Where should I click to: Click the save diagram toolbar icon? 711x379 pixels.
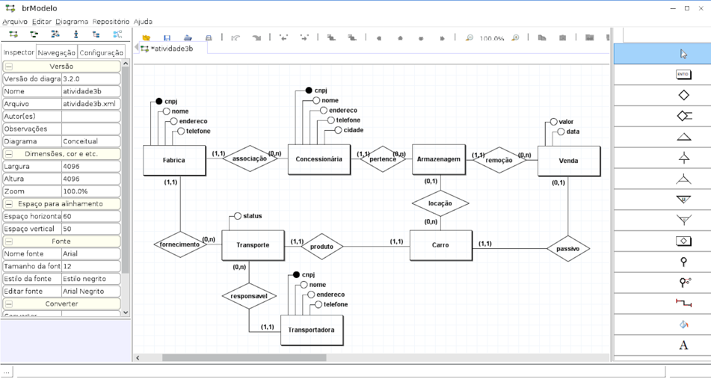point(167,38)
